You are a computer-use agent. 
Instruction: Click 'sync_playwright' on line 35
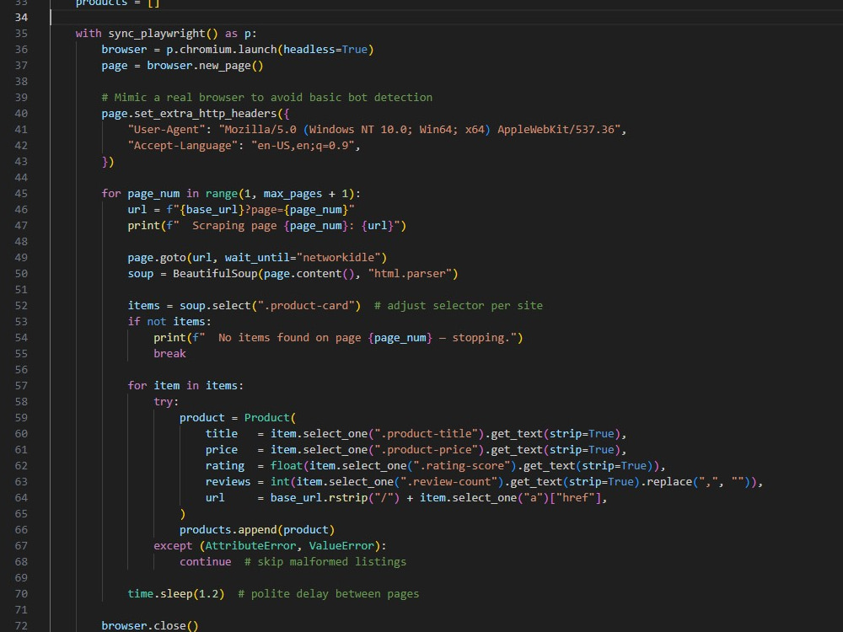click(157, 34)
